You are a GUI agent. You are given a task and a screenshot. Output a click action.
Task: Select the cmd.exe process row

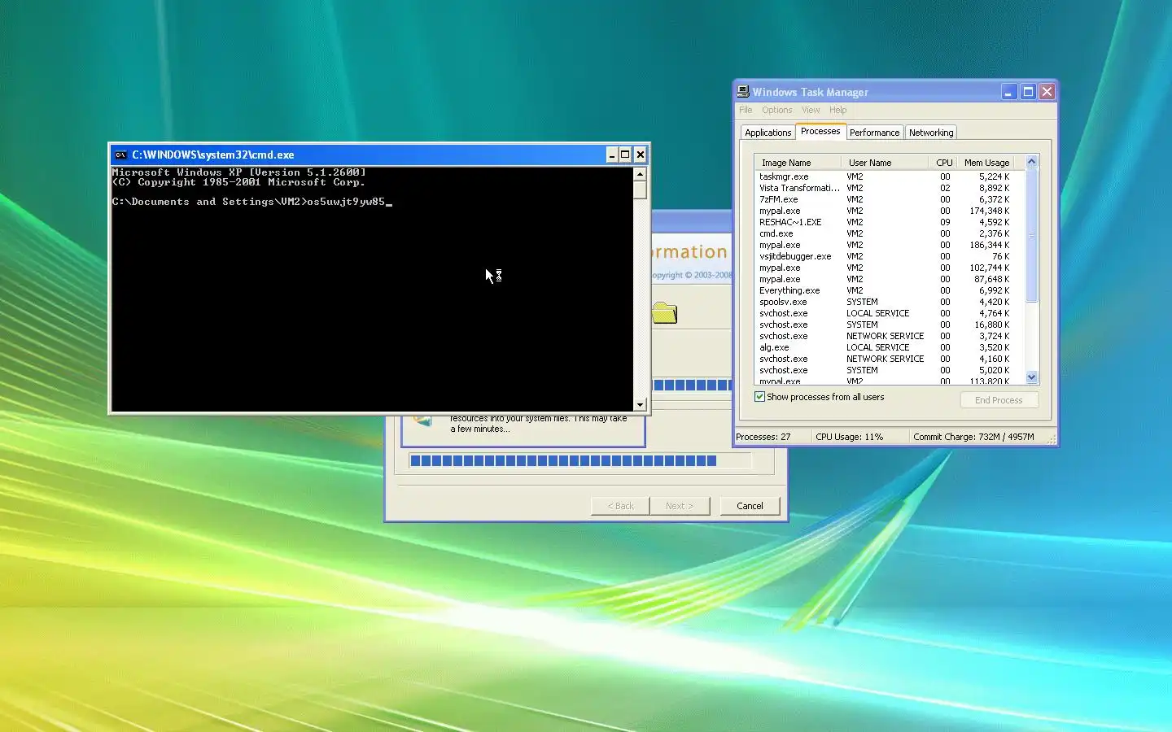coord(889,233)
